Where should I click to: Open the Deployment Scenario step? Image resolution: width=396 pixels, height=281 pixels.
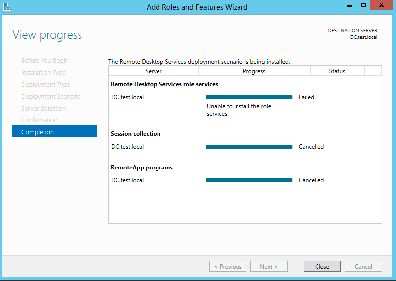point(51,96)
